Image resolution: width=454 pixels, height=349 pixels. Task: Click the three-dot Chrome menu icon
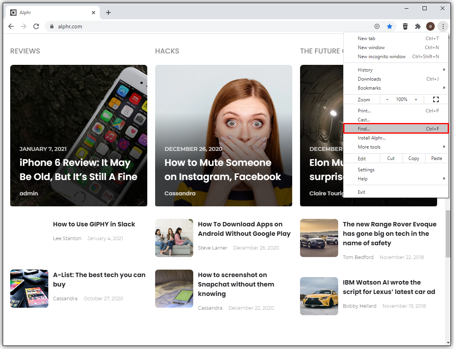(443, 26)
